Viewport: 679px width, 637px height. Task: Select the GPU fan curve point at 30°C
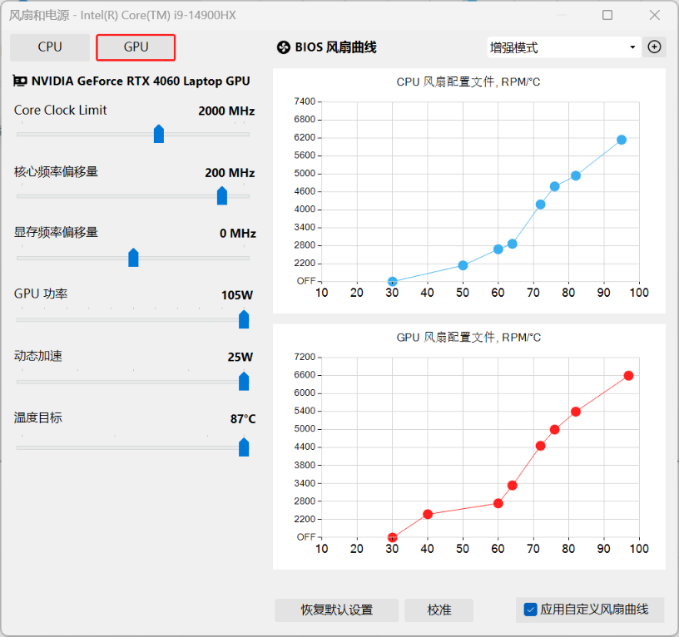[392, 537]
